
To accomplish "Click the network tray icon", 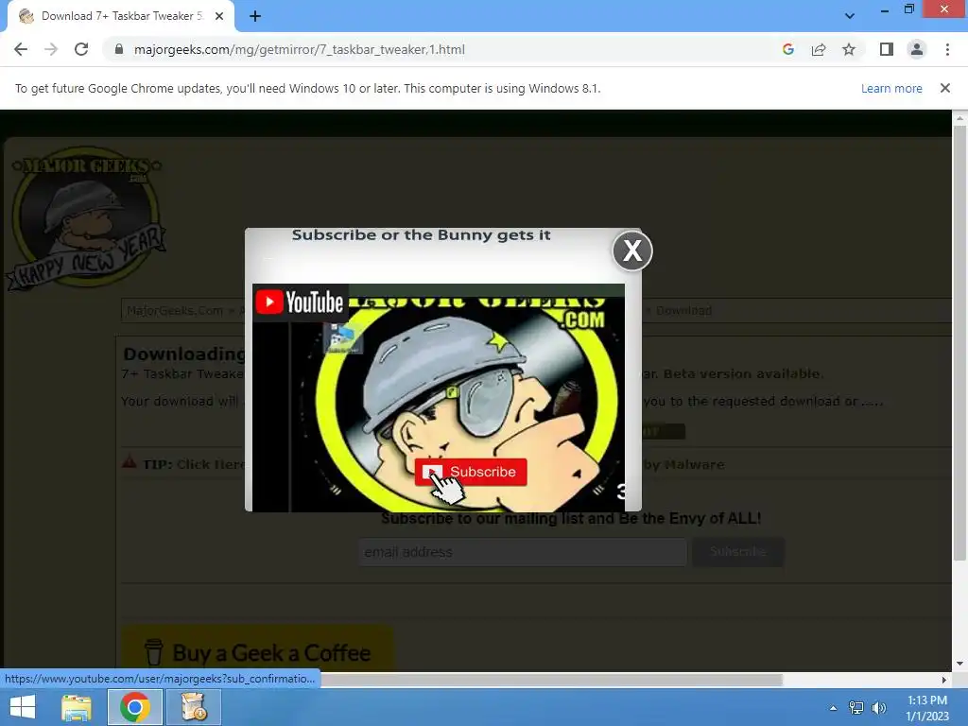I will 856,707.
